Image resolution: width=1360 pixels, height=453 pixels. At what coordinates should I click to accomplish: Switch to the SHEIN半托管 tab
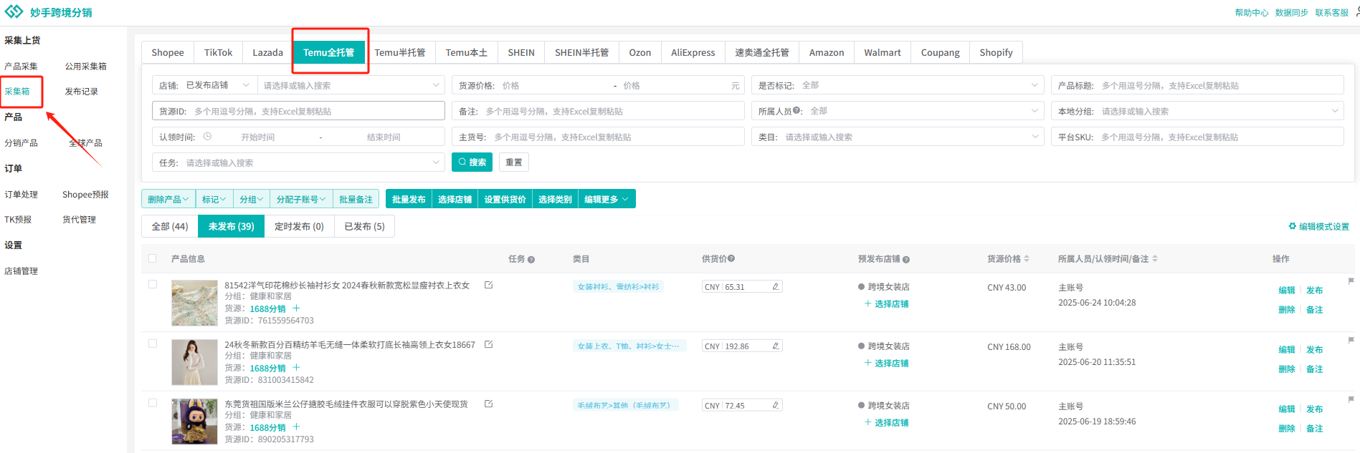581,52
